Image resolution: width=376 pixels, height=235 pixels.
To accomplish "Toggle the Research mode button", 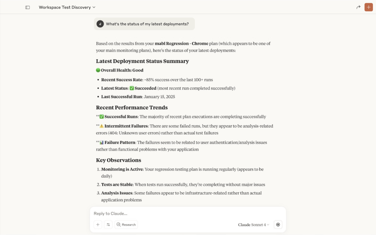I will tap(126, 225).
